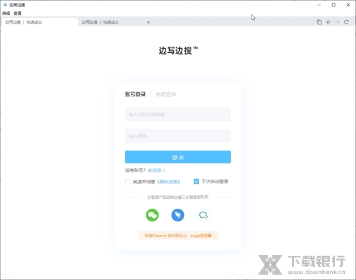Tick the 阅读并同意 privacy checkbox
This screenshot has width=356, height=280.
coord(128,182)
